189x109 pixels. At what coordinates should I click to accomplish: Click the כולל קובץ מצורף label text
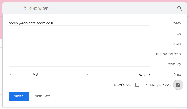pyautogui.click(x=159, y=85)
